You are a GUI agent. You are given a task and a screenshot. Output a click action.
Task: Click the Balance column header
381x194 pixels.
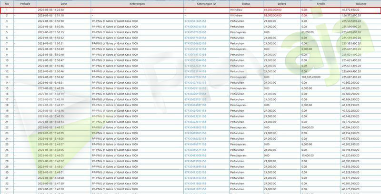click(x=360, y=3)
